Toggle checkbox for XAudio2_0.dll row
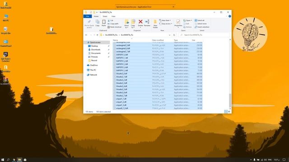Viewport: 289px width, 162px height. [x=114, y=74]
